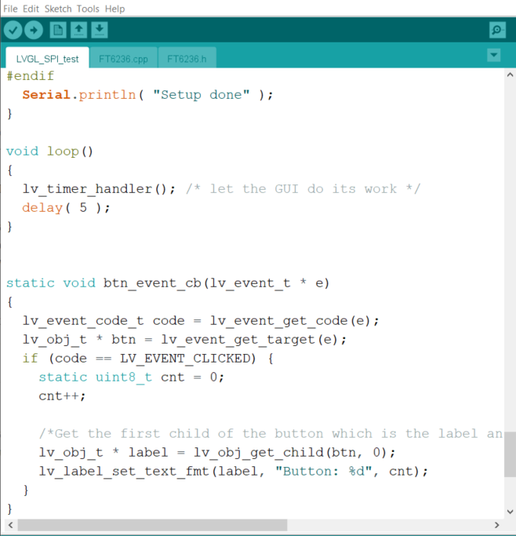
Task: Open the Sketch menu
Action: point(58,9)
